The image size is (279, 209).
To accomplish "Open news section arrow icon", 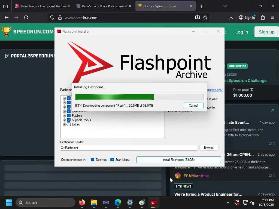I will pos(272,111).
